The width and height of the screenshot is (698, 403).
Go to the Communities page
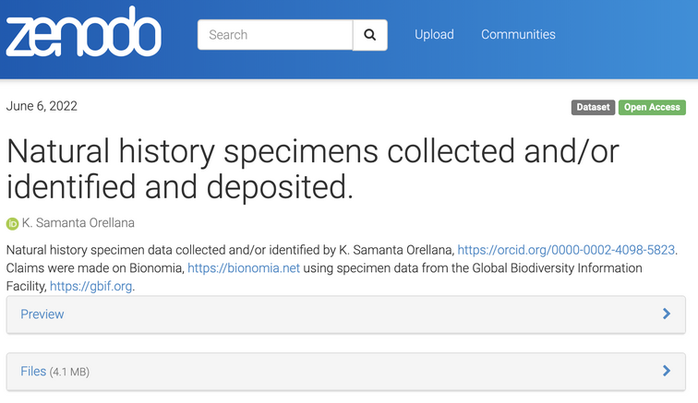(518, 35)
